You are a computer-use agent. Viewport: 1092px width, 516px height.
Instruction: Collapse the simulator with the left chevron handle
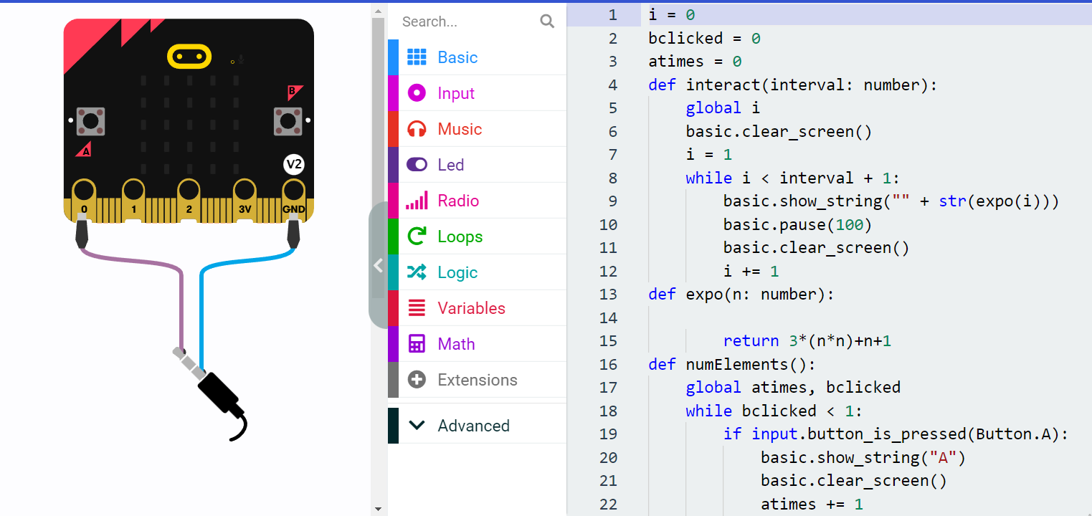(378, 265)
